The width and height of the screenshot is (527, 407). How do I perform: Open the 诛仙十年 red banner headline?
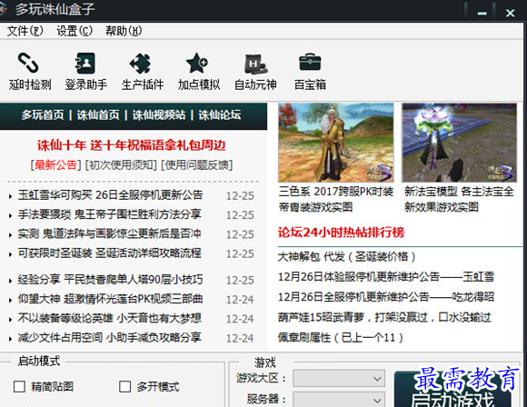132,145
